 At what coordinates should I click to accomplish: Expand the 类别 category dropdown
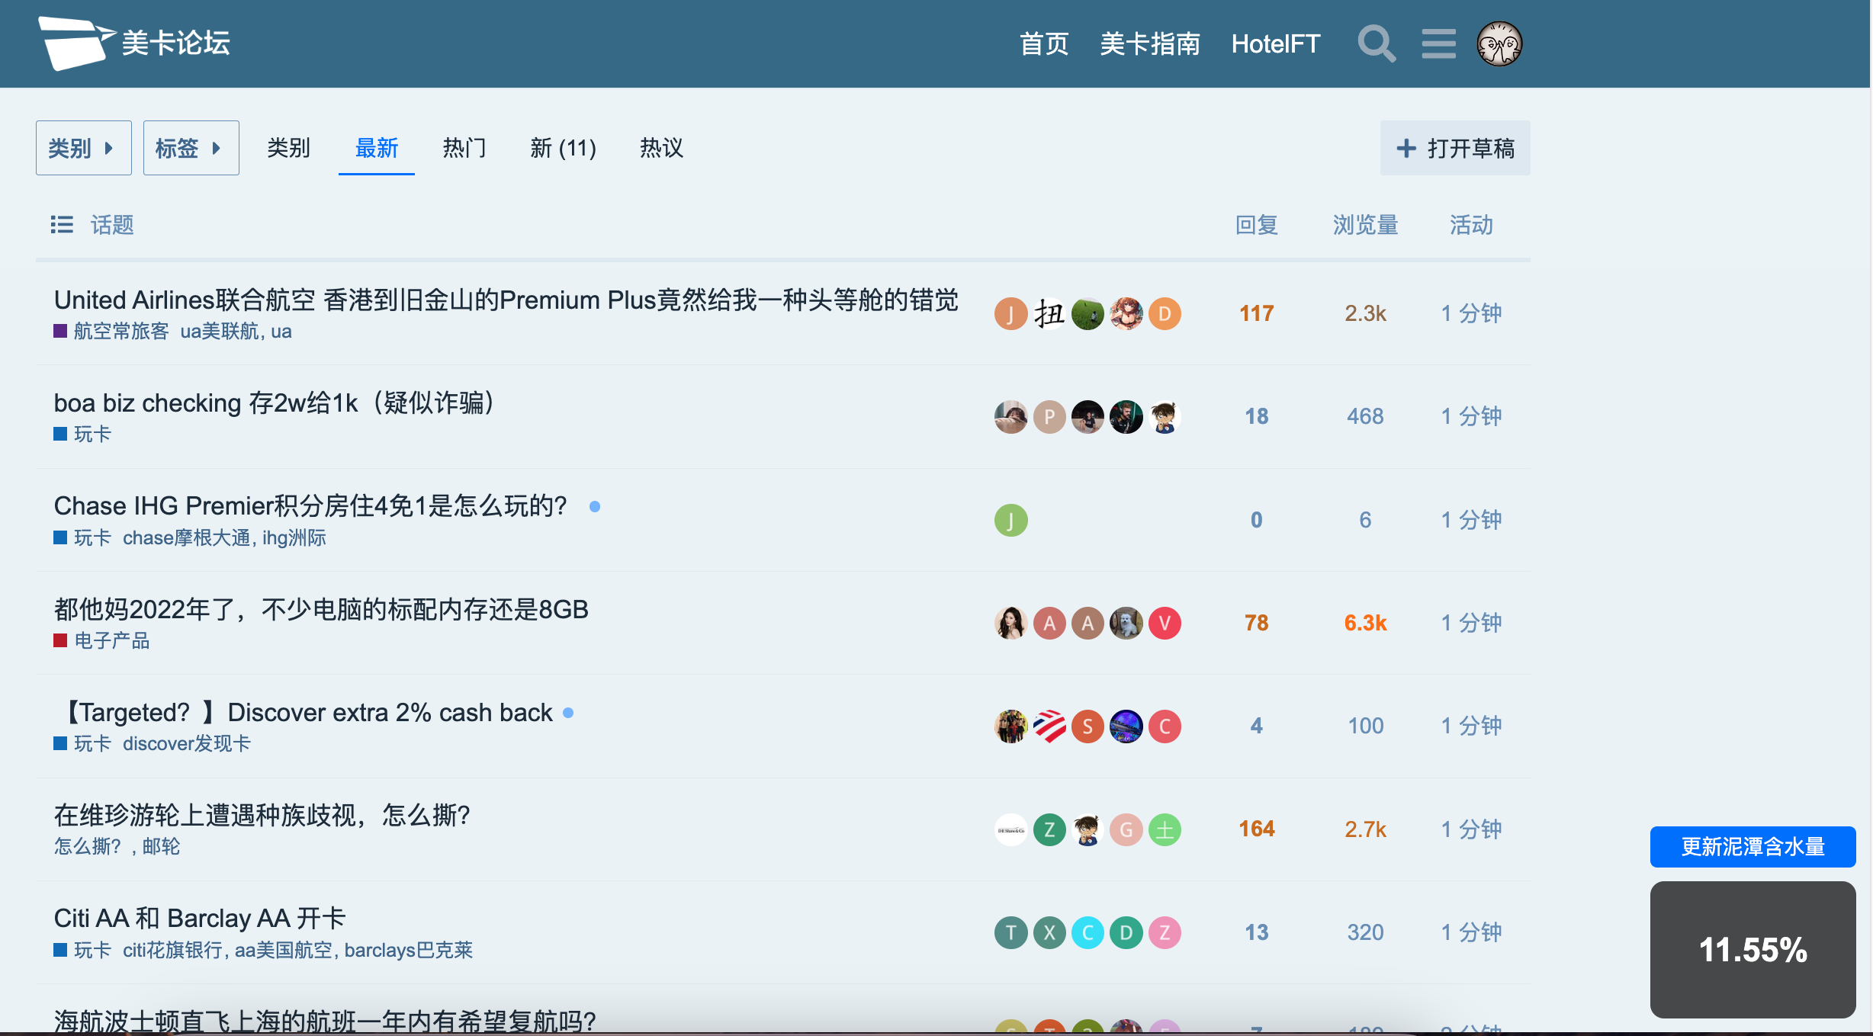[83, 148]
